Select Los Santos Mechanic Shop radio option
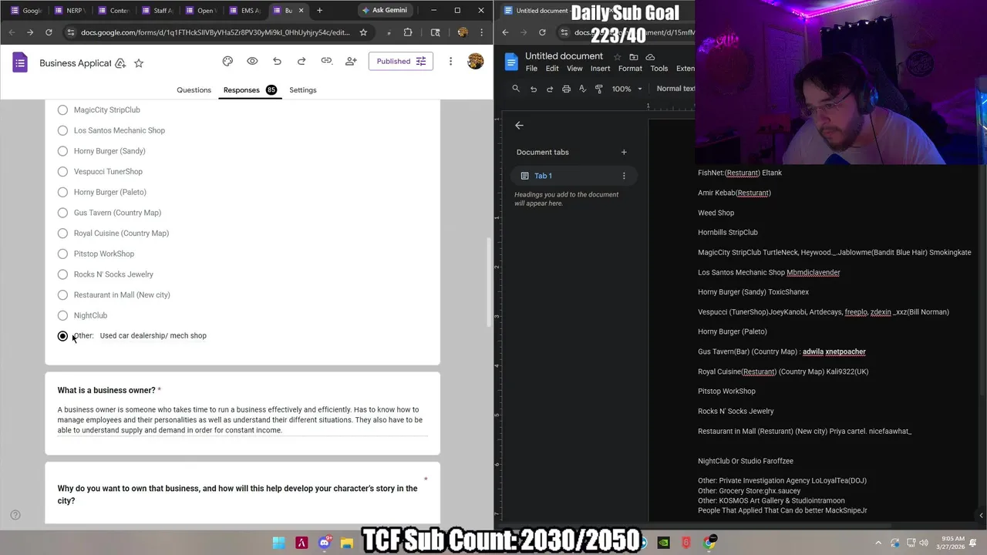 (62, 130)
